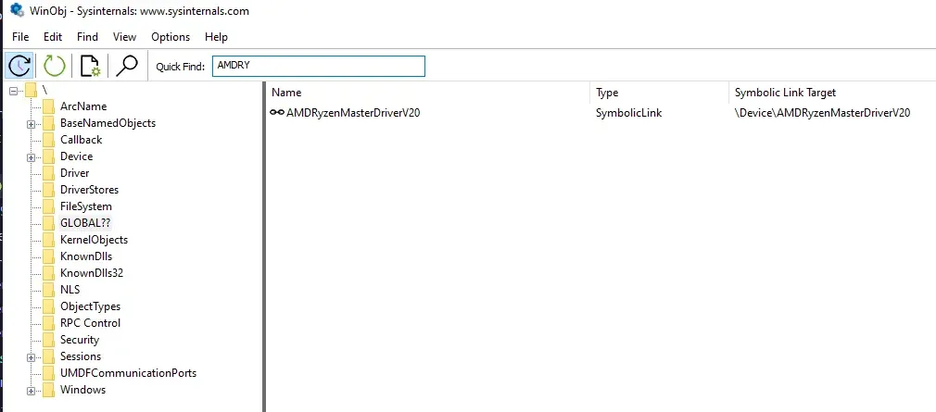
Task: Click the root backslash folder icon
Action: (31, 90)
